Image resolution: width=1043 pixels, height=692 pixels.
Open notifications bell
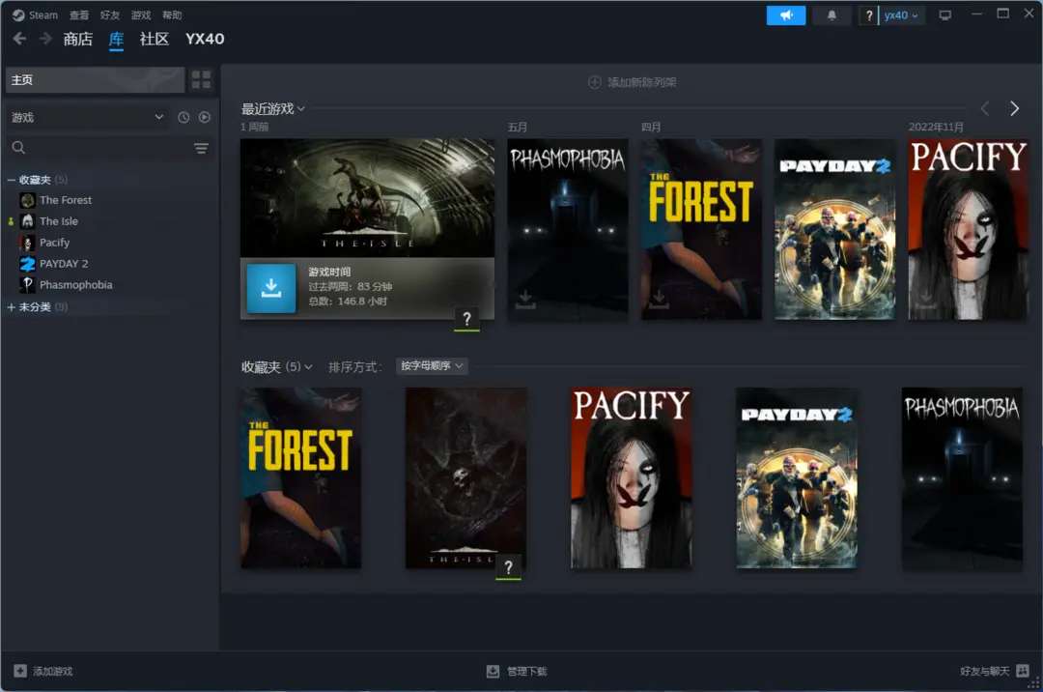tap(832, 15)
